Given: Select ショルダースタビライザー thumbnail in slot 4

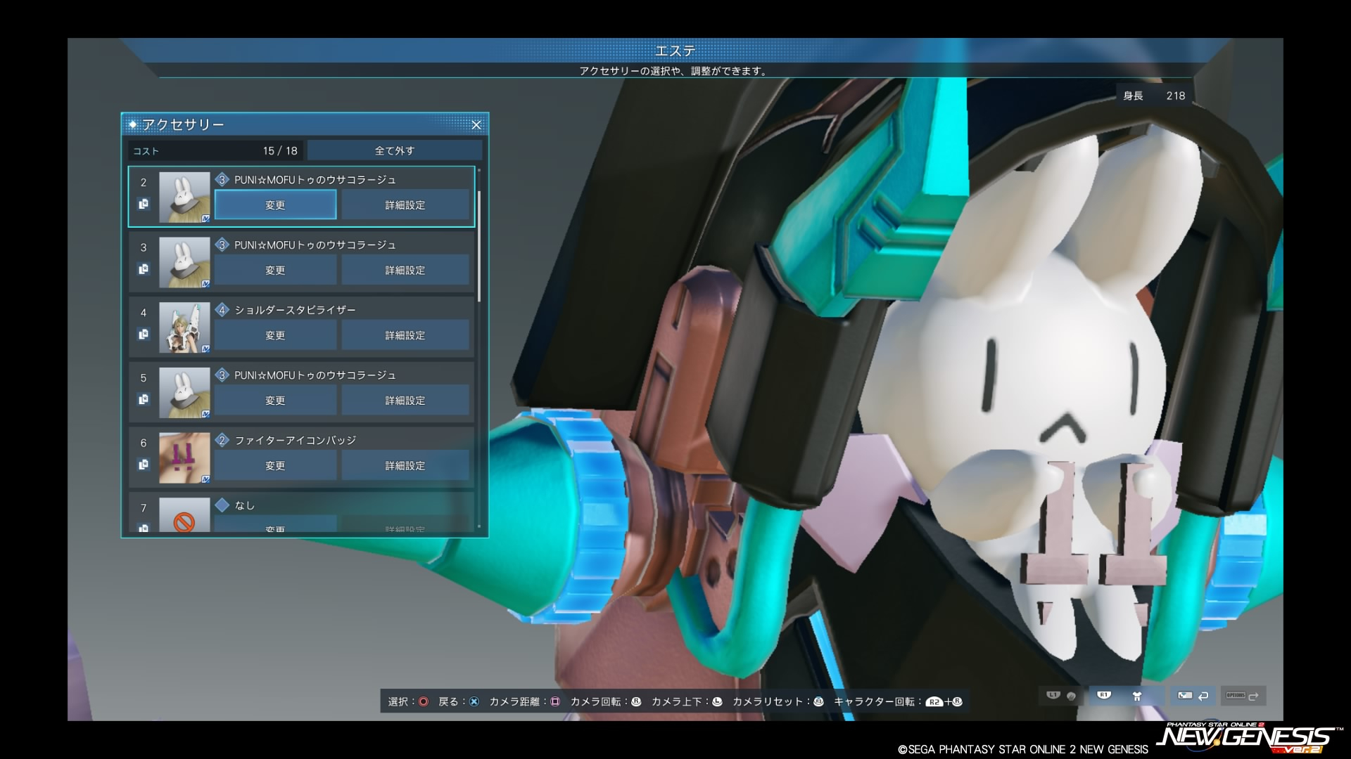Looking at the screenshot, I should pyautogui.click(x=184, y=327).
